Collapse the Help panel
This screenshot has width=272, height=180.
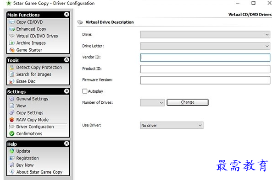coord(67,143)
